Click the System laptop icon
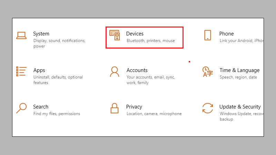This screenshot has height=155, width=276. tap(21, 35)
